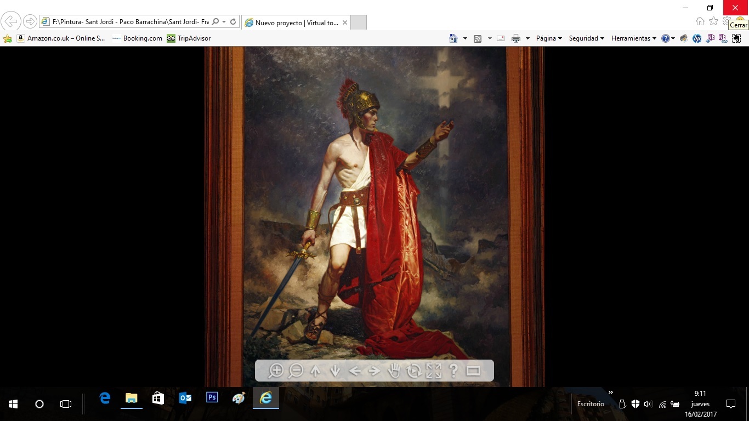Screen dimensions: 749x421
Task: Click the Wi-Fi network tray icon
Action: coord(662,404)
